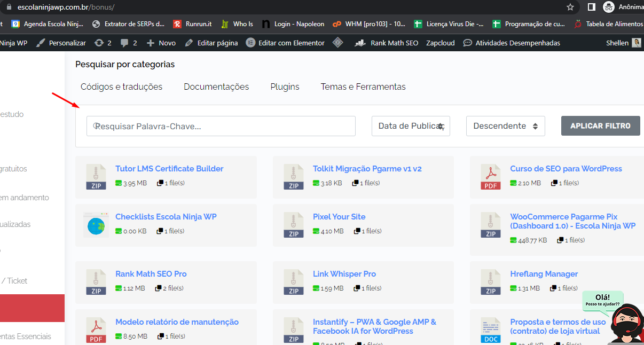Open the WHM [pro103] bookmark
644x345 pixels.
pyautogui.click(x=369, y=24)
